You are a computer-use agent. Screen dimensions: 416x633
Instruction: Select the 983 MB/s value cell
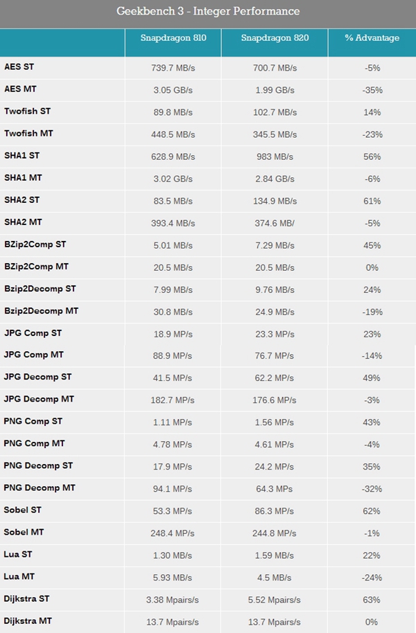[274, 157]
